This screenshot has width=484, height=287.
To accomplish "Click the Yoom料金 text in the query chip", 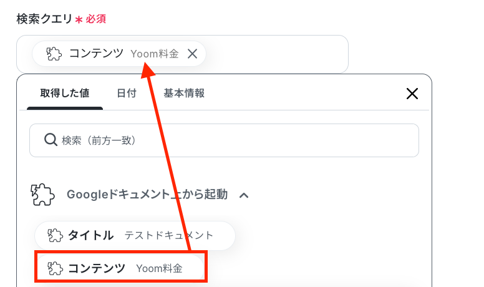I will (154, 54).
